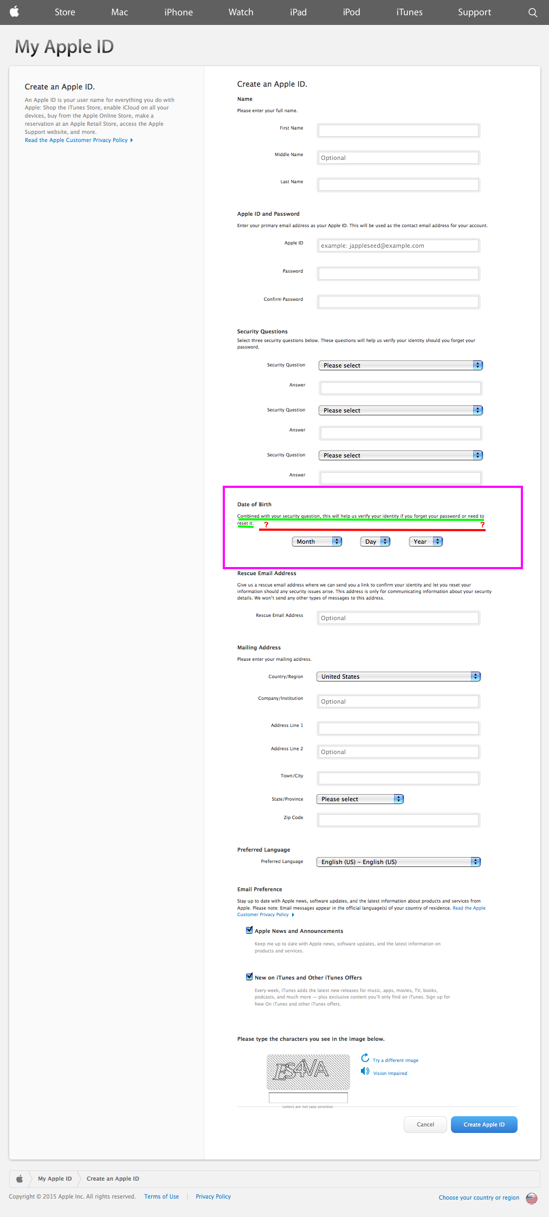Image resolution: width=549 pixels, height=1217 pixels.
Task: Open the iPad nav item
Action: (299, 12)
